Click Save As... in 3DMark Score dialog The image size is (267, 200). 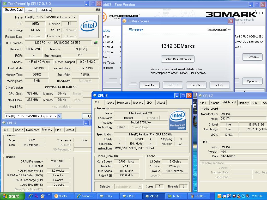click(150, 85)
